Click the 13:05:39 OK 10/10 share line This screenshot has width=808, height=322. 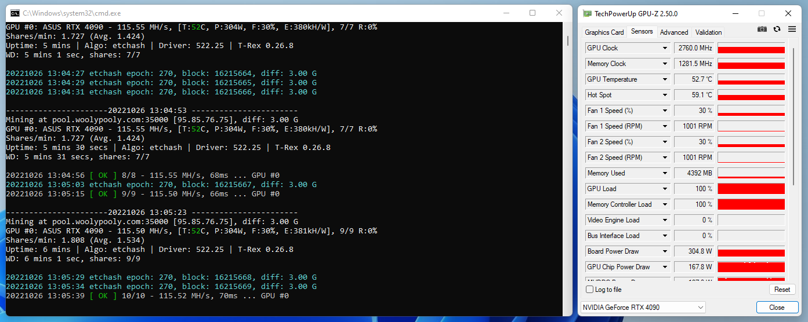147,296
